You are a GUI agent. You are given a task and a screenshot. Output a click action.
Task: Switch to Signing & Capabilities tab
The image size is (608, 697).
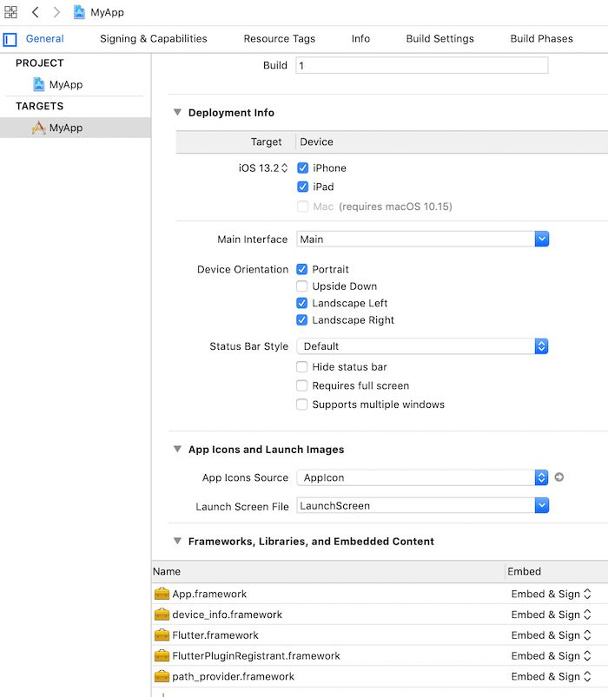pyautogui.click(x=153, y=39)
